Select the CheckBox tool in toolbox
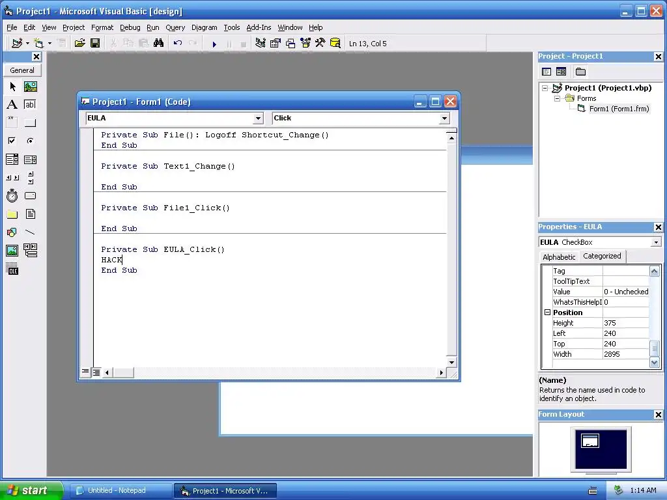This screenshot has height=500, width=667. tap(12, 141)
